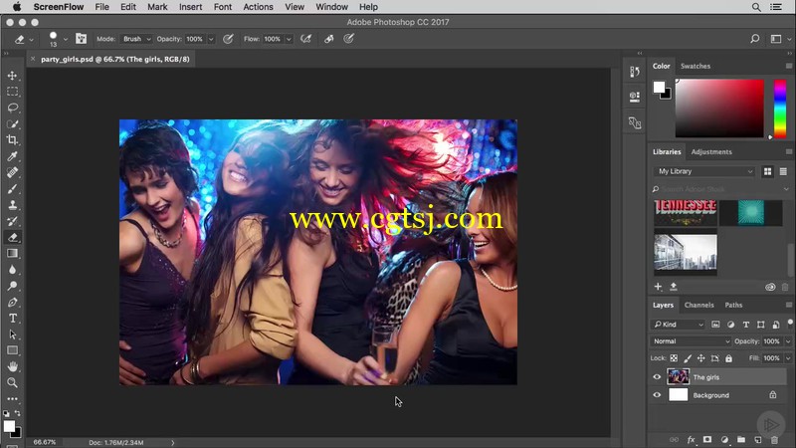Select the Rectangular Marquee tool
The width and height of the screenshot is (796, 448).
tap(12, 92)
